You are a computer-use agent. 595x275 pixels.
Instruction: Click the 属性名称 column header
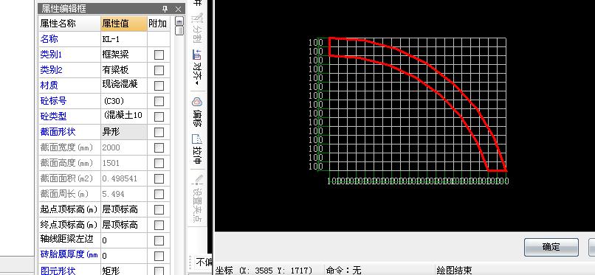(69, 24)
